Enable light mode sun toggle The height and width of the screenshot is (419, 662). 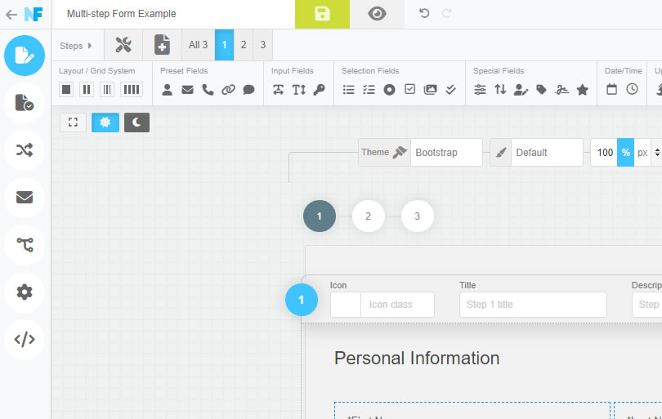[105, 123]
